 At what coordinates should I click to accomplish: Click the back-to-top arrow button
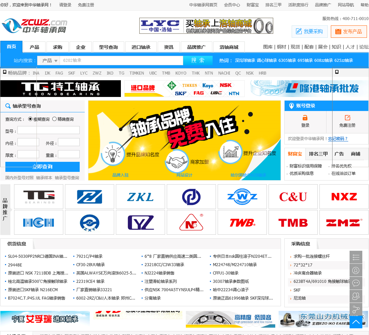pyautogui.click(x=356, y=322)
